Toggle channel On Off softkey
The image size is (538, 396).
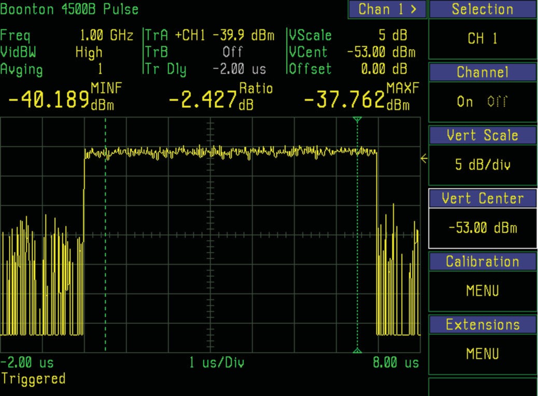point(483,102)
